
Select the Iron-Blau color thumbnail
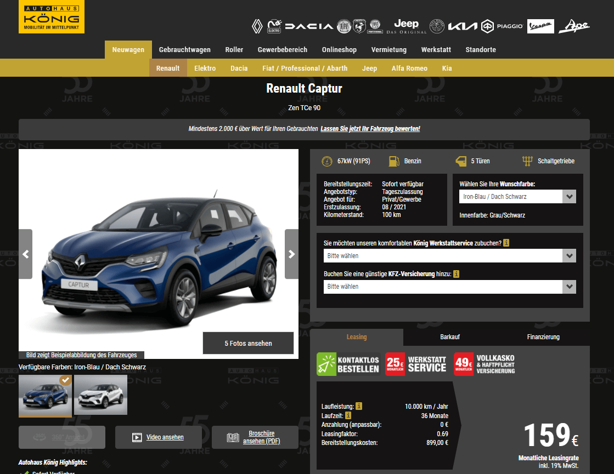click(x=46, y=396)
